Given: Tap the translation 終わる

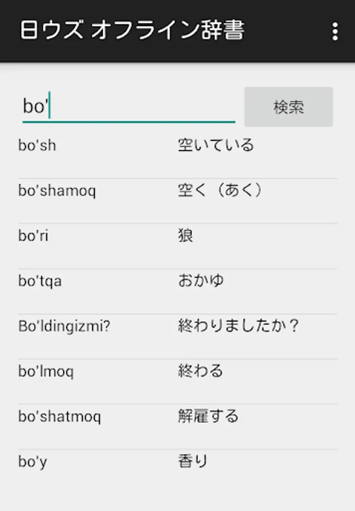Looking at the screenshot, I should (x=200, y=371).
